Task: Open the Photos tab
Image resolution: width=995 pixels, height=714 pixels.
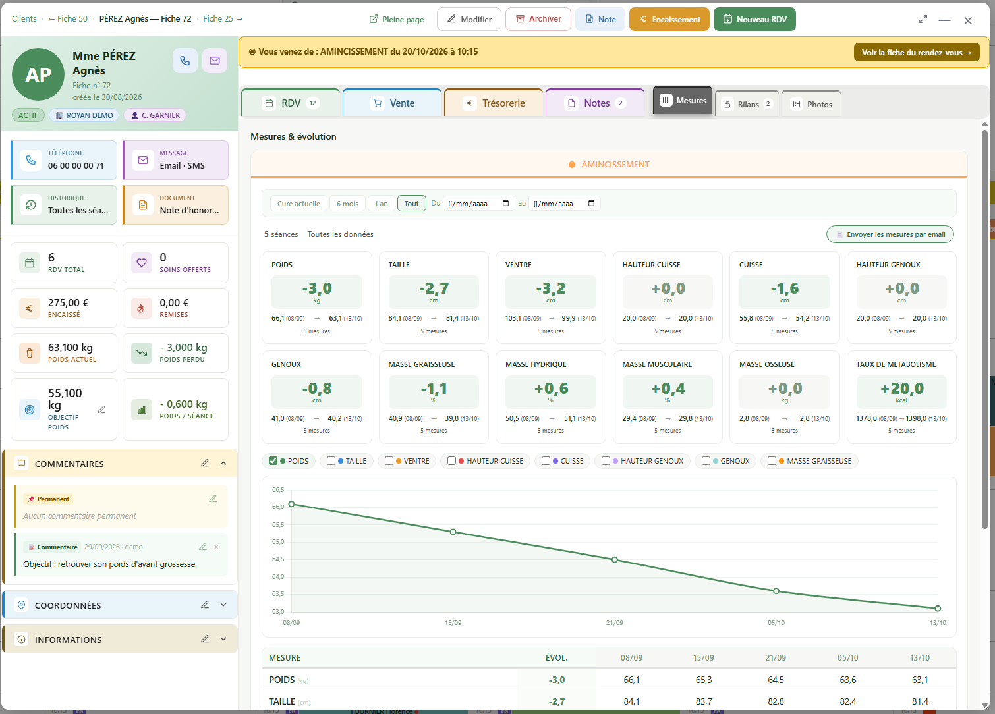Action: (812, 104)
